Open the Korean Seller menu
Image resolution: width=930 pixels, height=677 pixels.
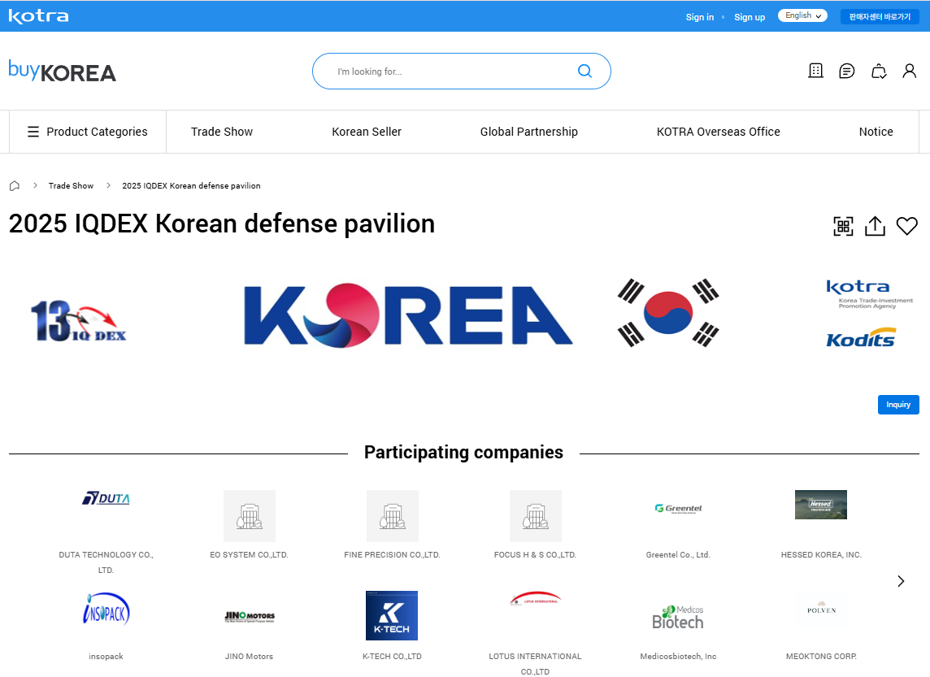click(367, 132)
